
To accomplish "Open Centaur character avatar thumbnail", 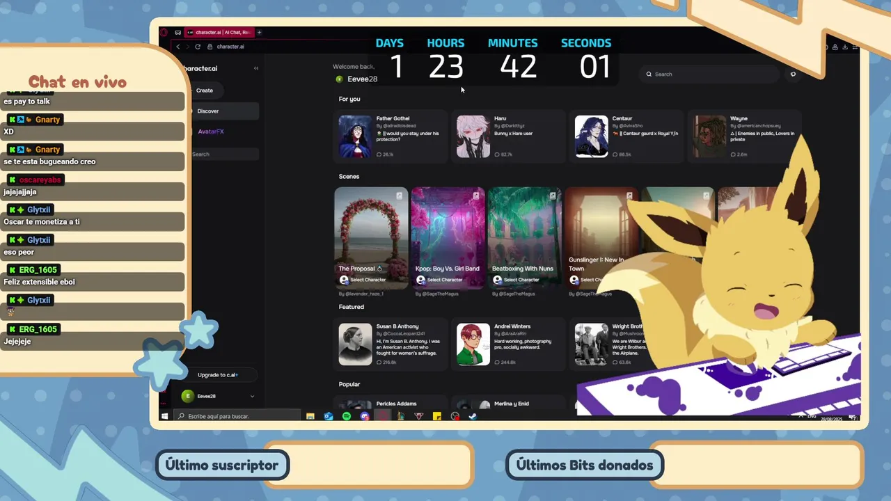I will click(592, 136).
